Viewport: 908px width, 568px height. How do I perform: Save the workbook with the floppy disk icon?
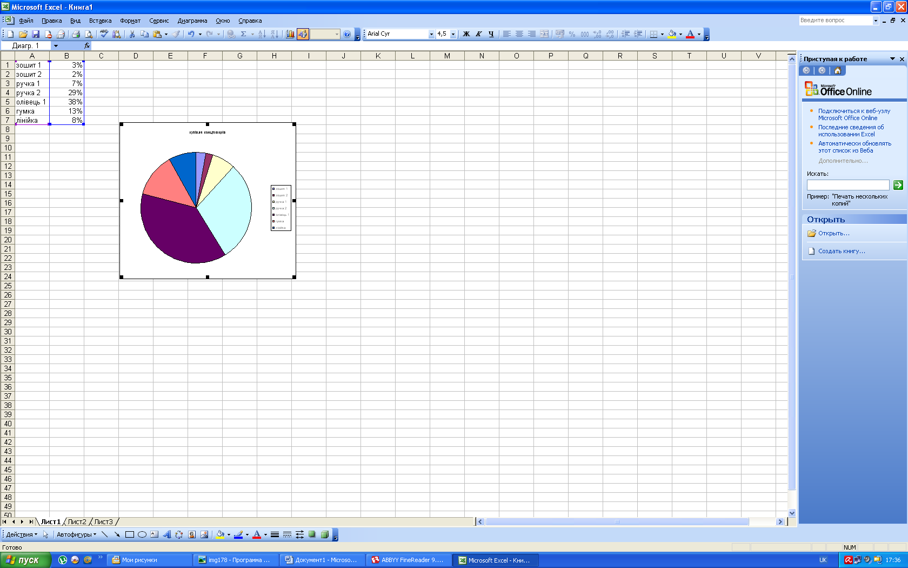36,34
